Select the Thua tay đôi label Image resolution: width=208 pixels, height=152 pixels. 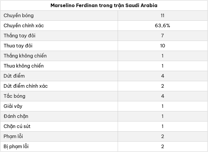click(x=18, y=46)
